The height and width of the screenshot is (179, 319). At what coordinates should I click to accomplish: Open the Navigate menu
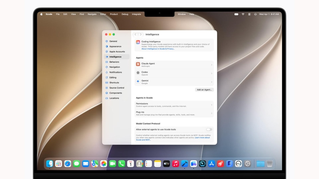coord(92,14)
